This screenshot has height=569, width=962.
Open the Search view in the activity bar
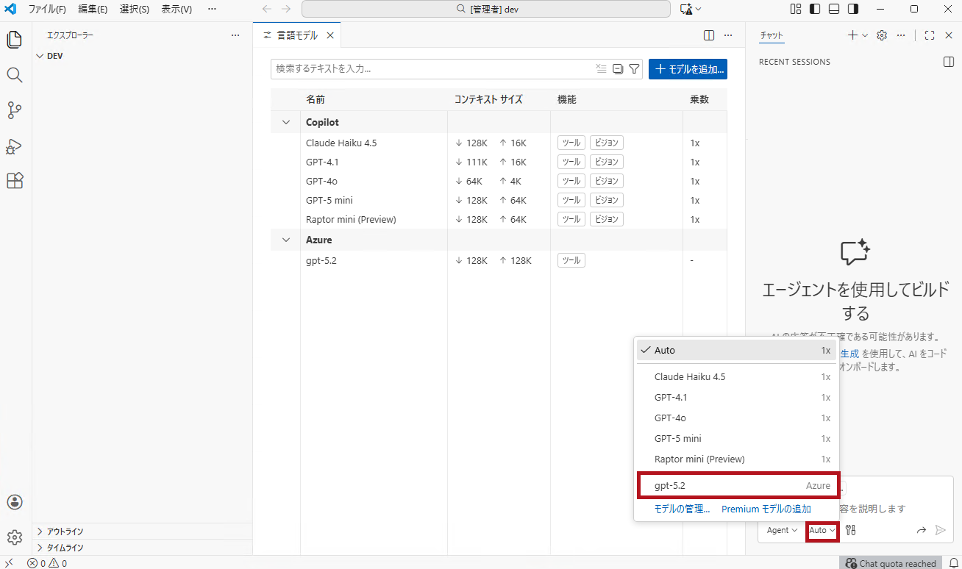pyautogui.click(x=14, y=74)
